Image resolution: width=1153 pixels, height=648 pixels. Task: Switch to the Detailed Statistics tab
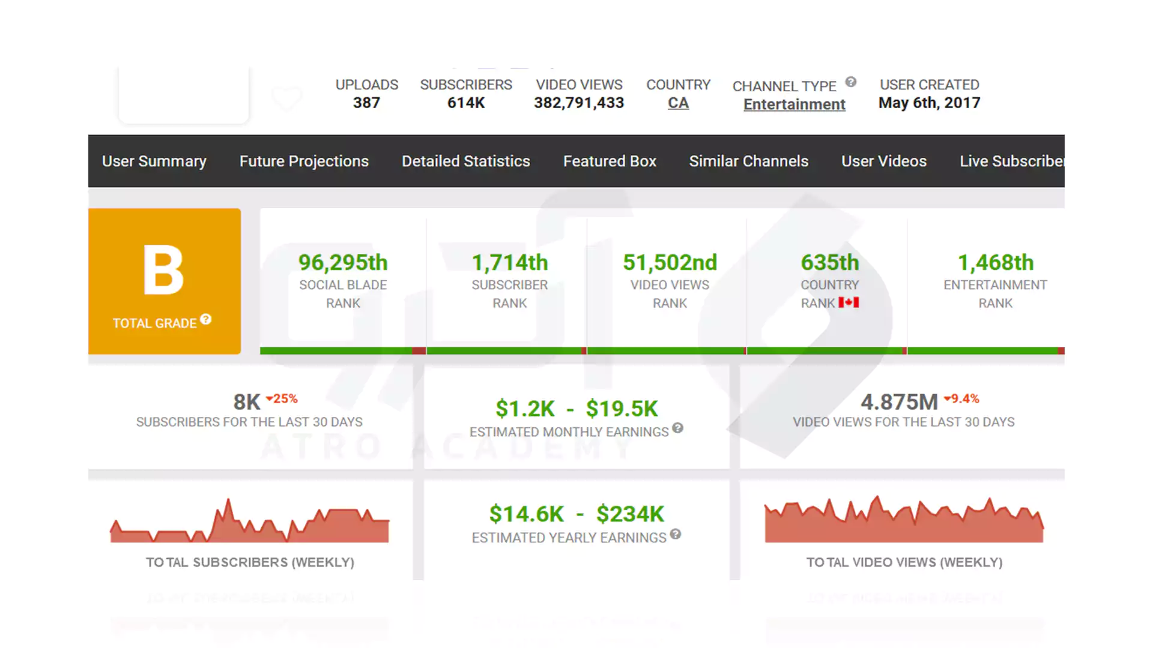point(466,161)
